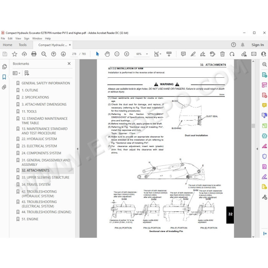
Task: Collapse the right tools pane arrow
Action: [x=257, y=149]
